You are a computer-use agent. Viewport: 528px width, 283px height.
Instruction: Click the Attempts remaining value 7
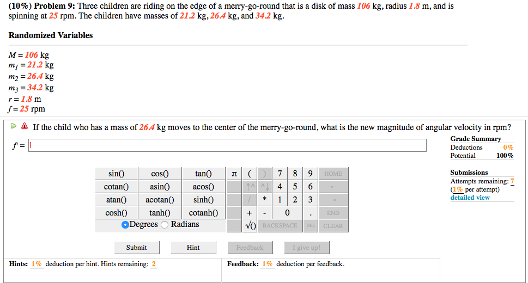pyautogui.click(x=512, y=181)
